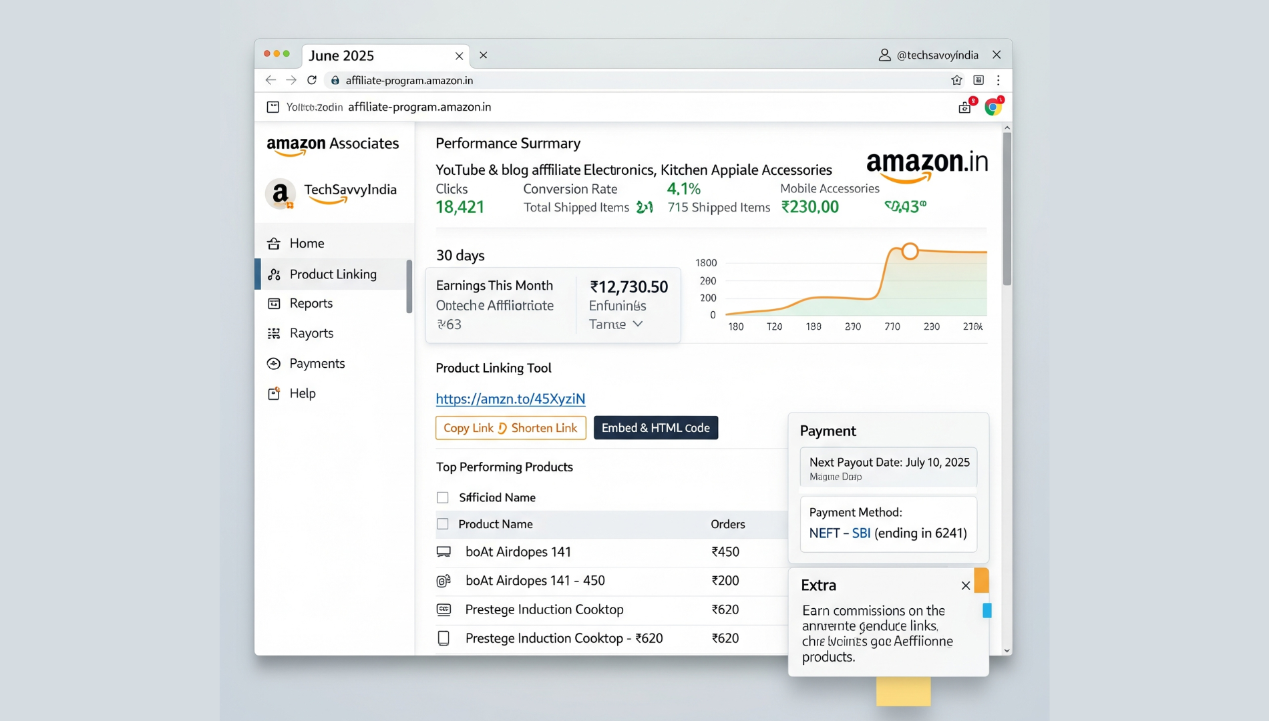Click the TechSavvyIndia avatar icon
1269x721 pixels.
coord(281,194)
